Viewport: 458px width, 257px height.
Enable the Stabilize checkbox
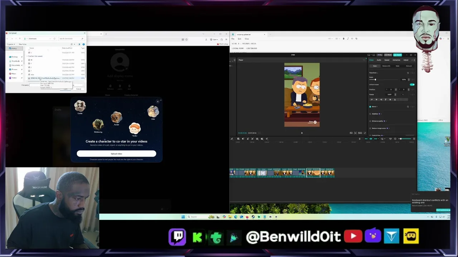coord(370,114)
